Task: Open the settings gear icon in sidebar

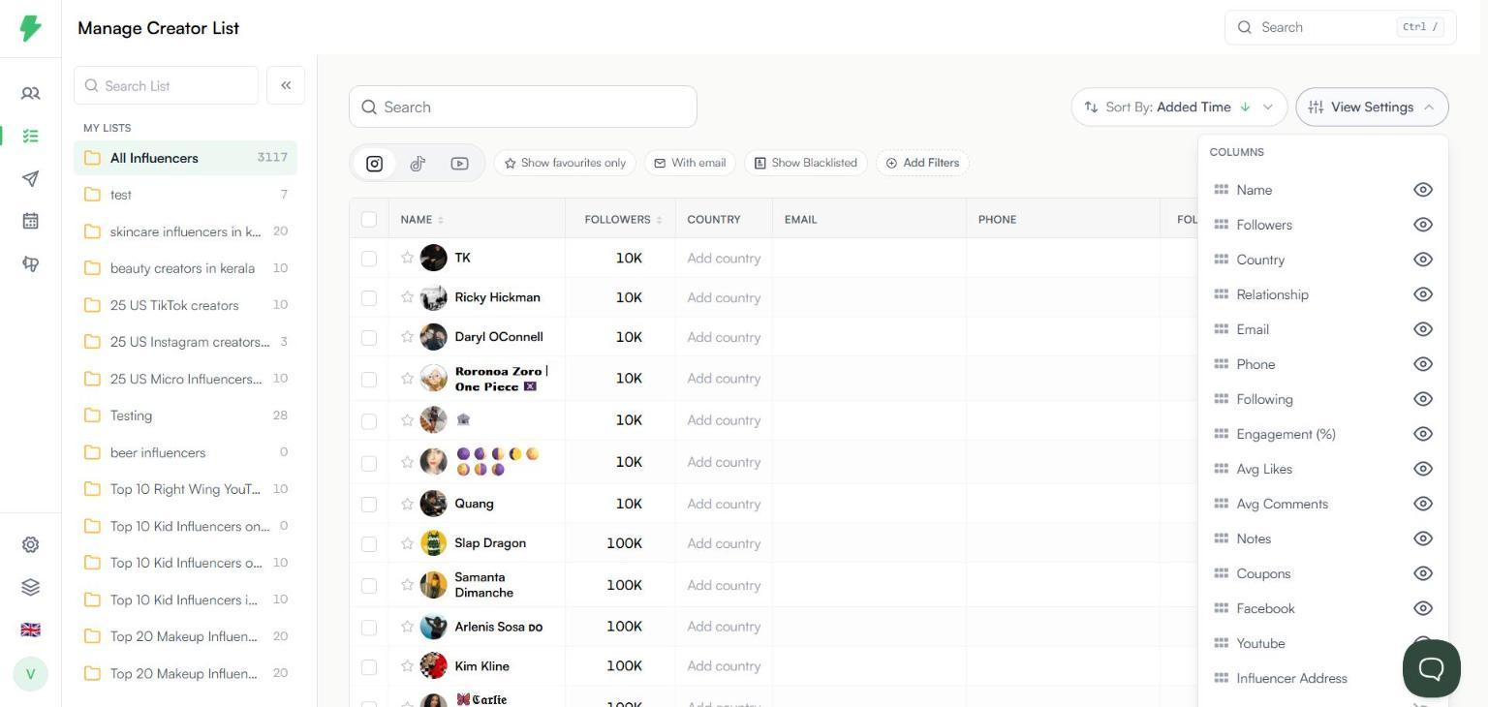Action: tap(30, 544)
